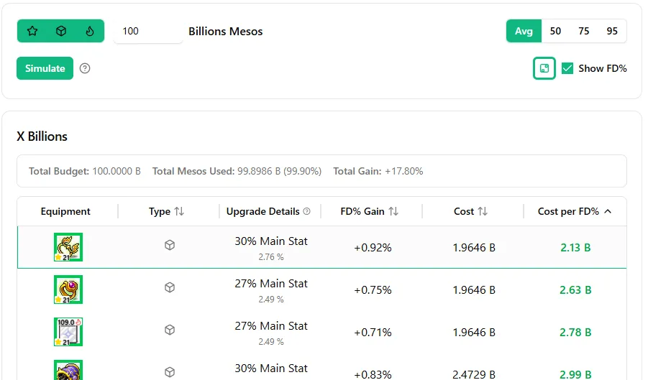Switch to the 50 percentile option
This screenshot has height=380, width=648.
tap(555, 31)
